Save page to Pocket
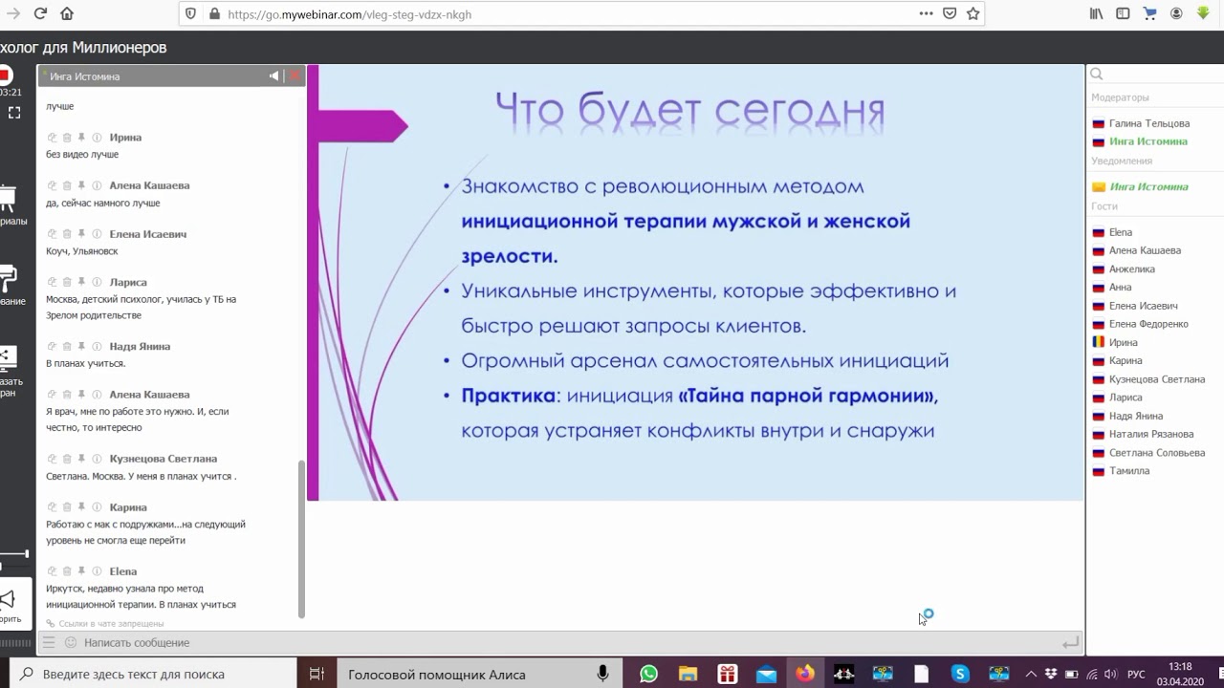This screenshot has width=1224, height=688. [x=950, y=13]
